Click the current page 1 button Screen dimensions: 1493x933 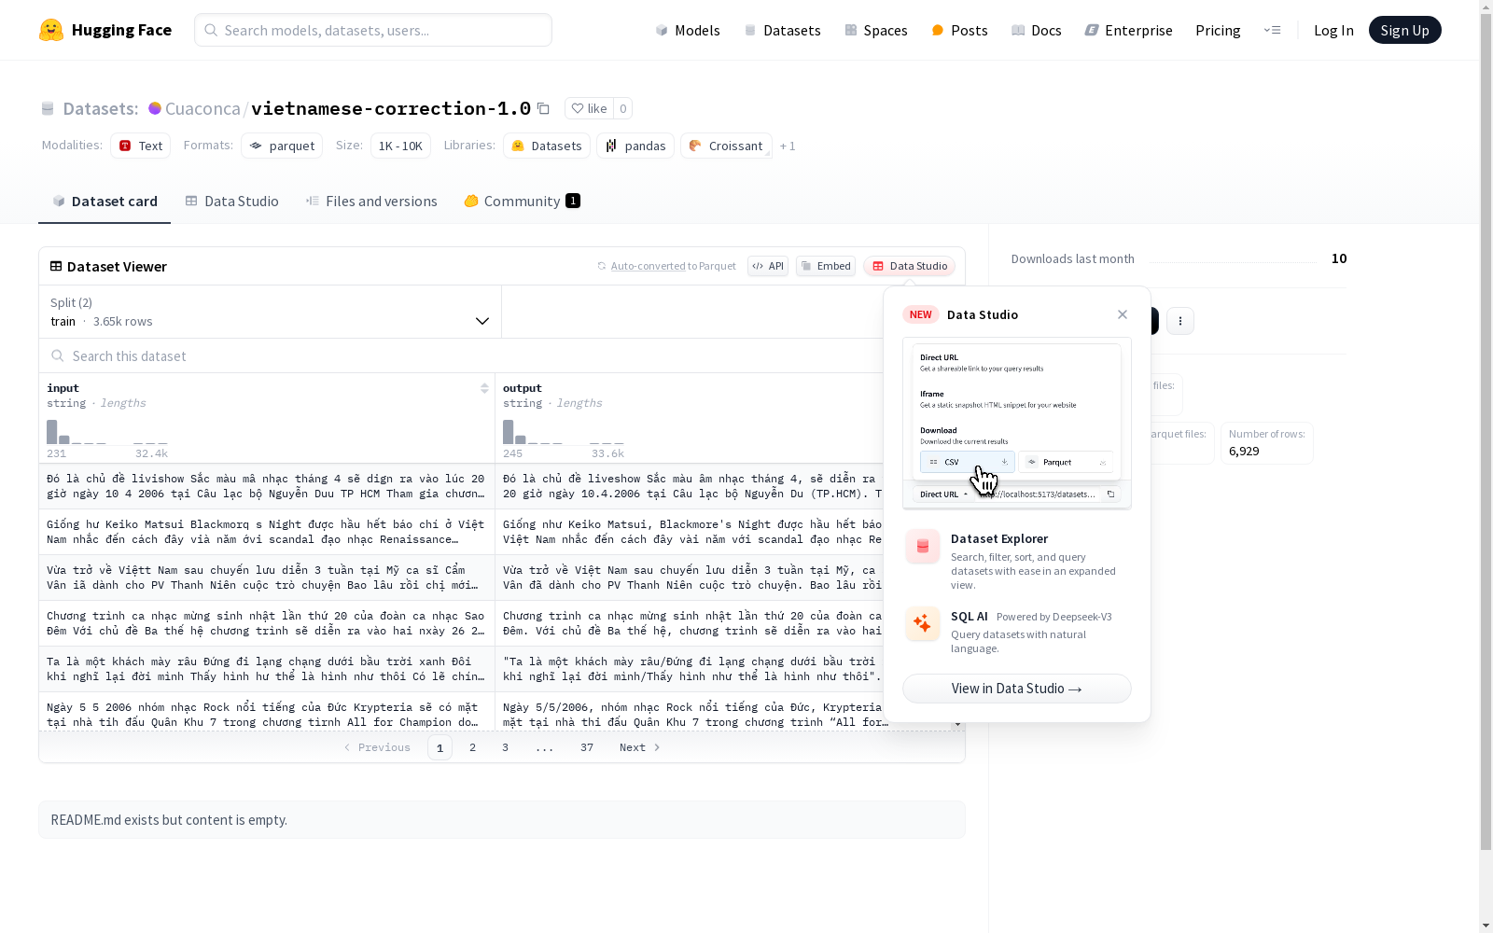coord(440,747)
